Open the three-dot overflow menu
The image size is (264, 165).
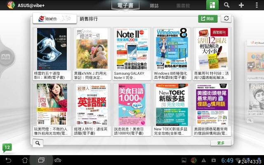[257, 5]
